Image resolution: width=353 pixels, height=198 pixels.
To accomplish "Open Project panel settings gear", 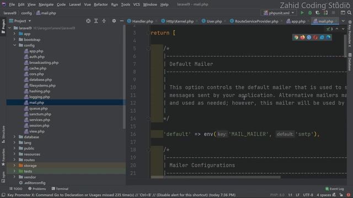I will click(x=114, y=21).
